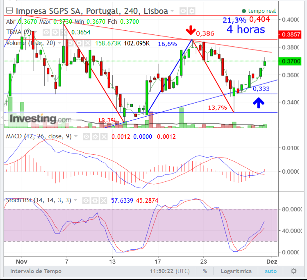
Task: Click the MACD (12, 26, close, 9) label
Action: 39,136
